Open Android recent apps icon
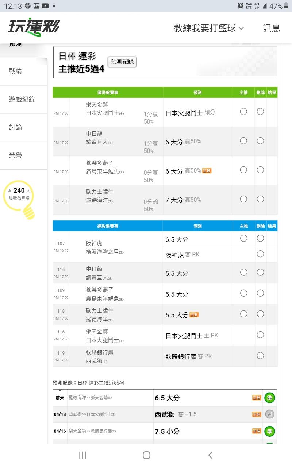 [x=83, y=455]
